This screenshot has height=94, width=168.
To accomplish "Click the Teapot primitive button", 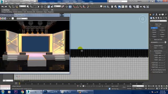I will pos(154,37).
